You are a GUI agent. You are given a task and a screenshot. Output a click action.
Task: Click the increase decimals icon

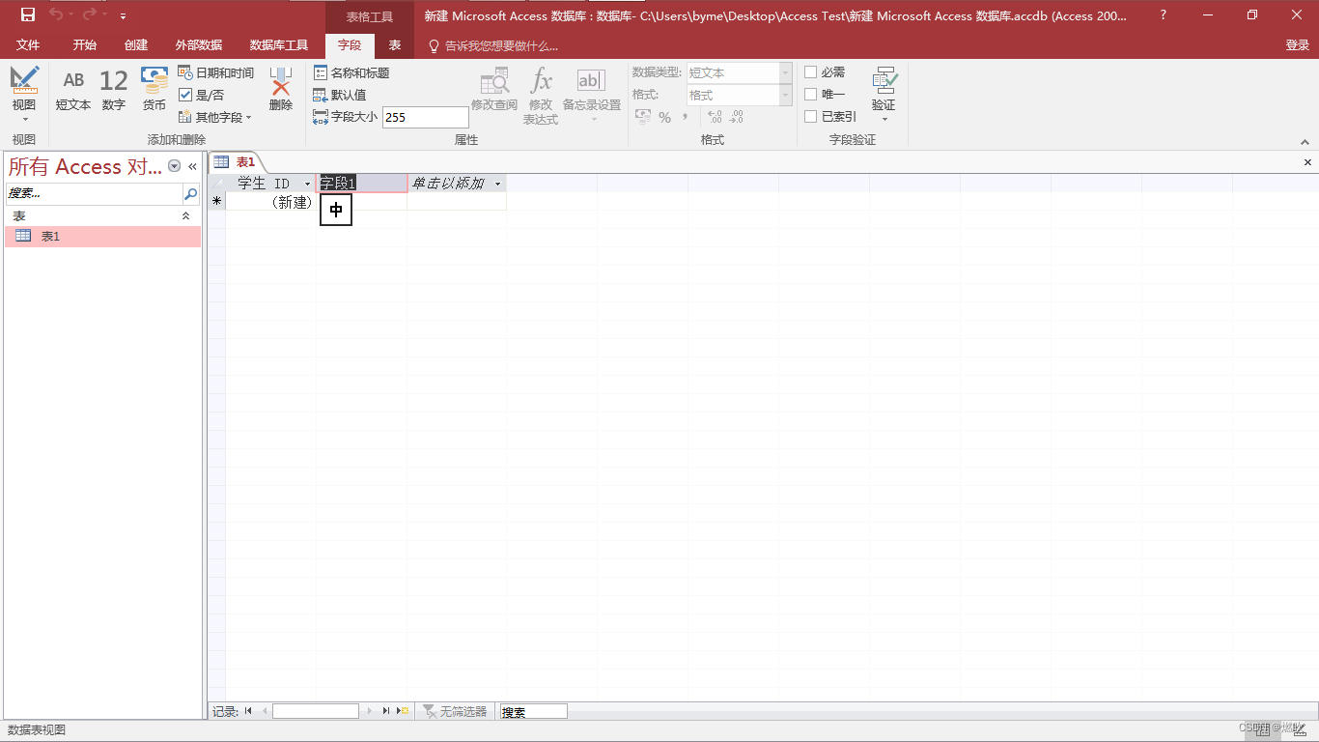(715, 117)
